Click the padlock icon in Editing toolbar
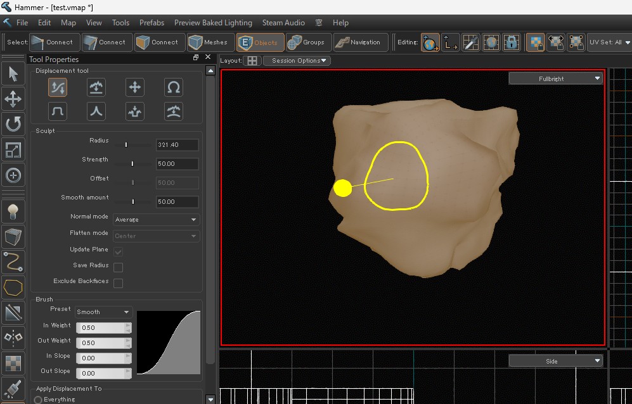Viewport: 632px width, 404px height. [x=512, y=42]
